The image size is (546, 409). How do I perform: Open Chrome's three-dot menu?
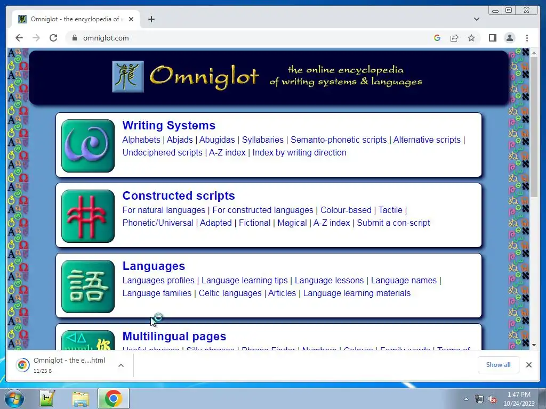(527, 38)
